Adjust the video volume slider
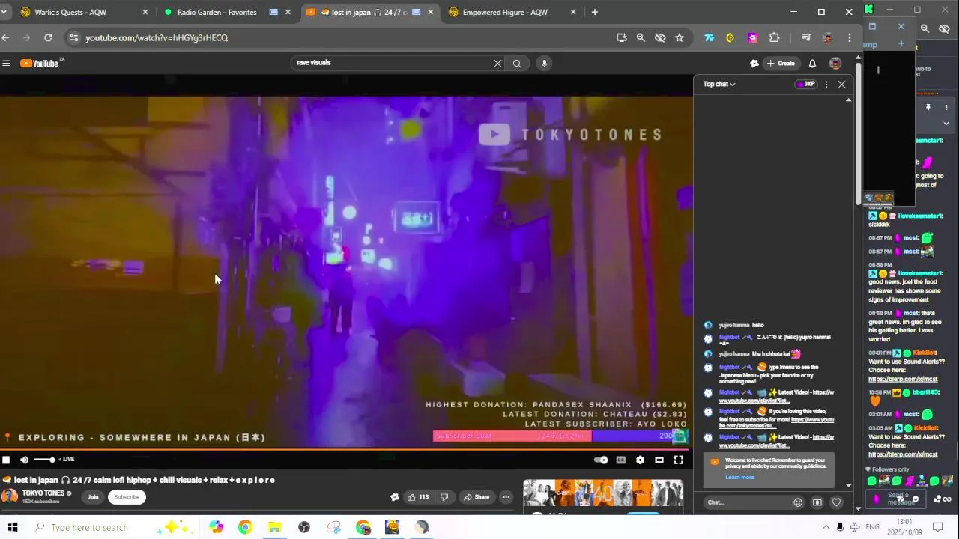 (44, 460)
